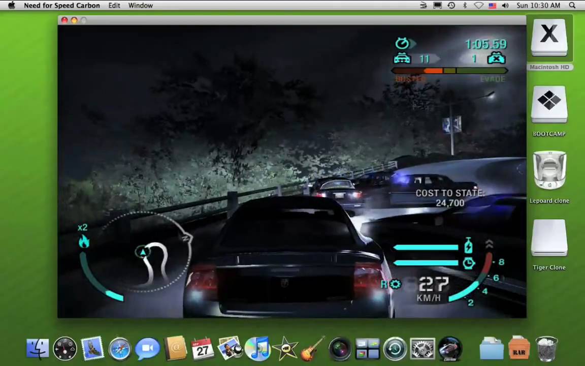This screenshot has height=366, width=585.
Task: Open Dashboard gauge icon in Dock
Action: click(65, 349)
